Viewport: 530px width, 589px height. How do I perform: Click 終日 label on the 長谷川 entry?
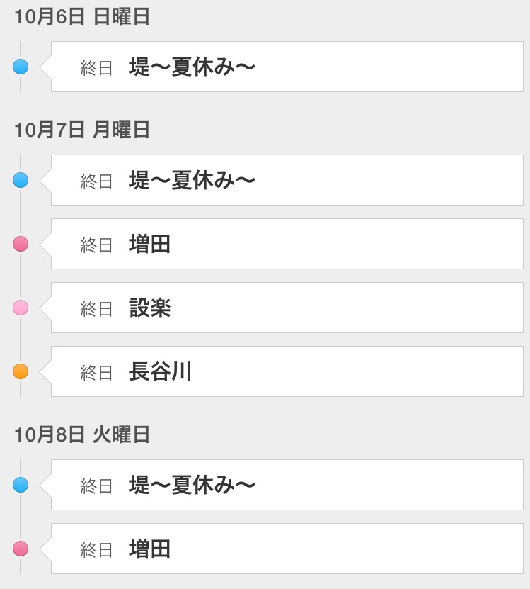coord(96,373)
